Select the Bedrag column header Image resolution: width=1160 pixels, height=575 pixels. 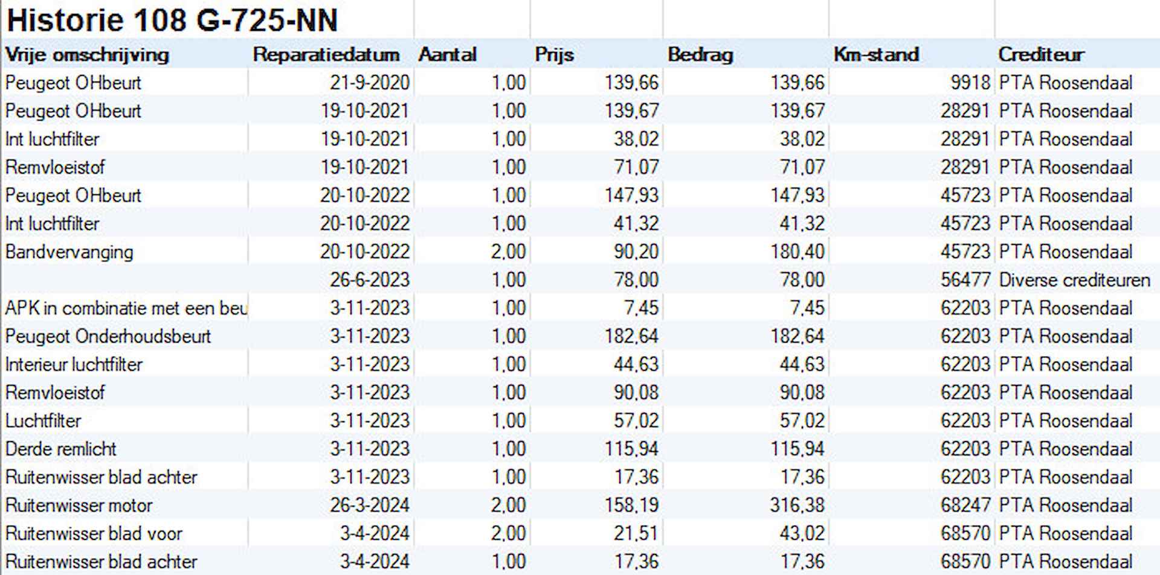coord(700,55)
